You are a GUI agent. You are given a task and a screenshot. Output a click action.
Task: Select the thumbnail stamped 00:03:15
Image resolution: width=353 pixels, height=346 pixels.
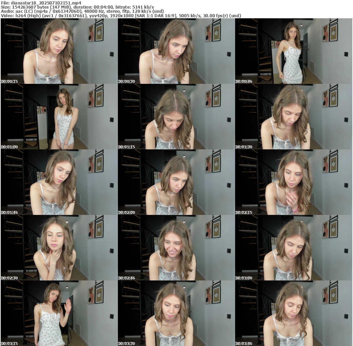tap(59, 313)
